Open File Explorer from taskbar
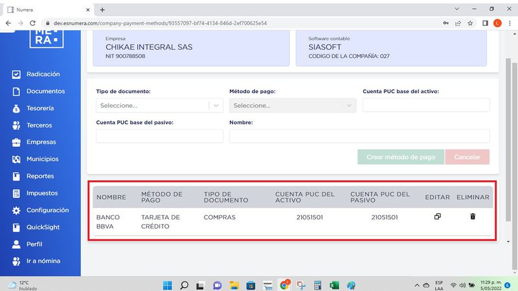Viewport: 518px width, 291px height. (x=234, y=285)
